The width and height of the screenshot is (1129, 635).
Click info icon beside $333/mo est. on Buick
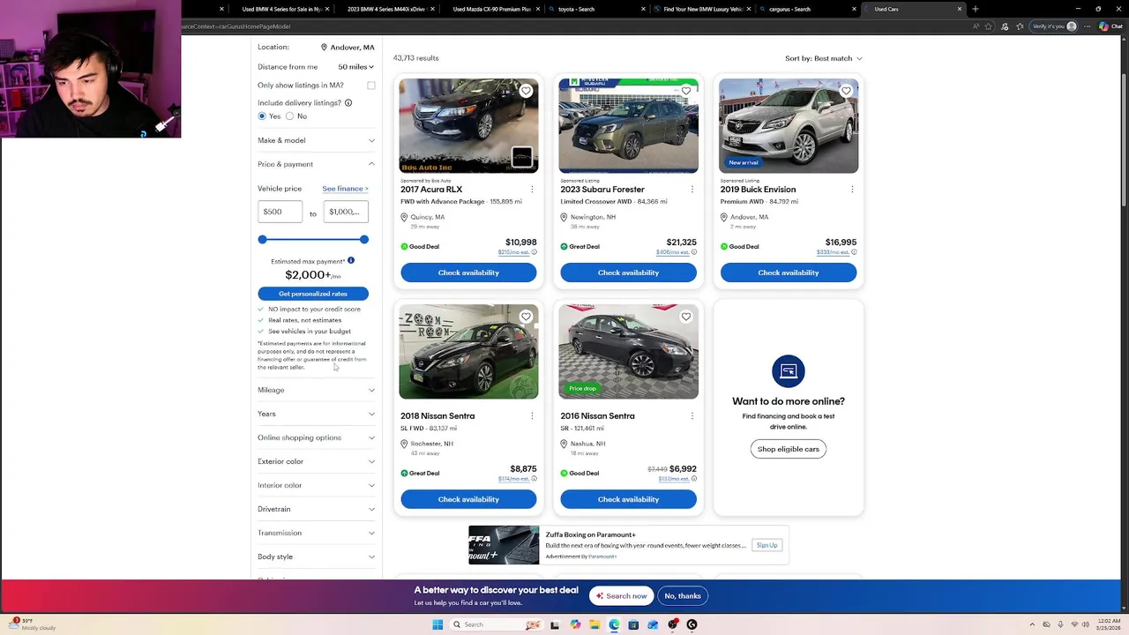coord(854,252)
